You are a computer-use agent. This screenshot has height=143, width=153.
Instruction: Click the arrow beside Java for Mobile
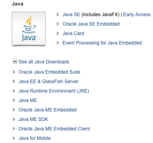[14, 138]
